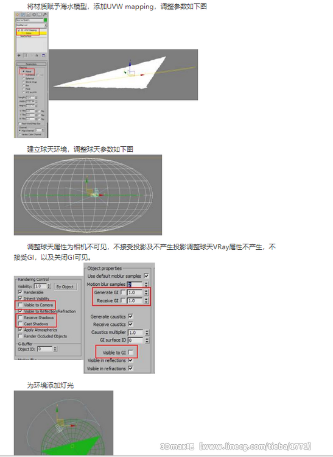Image resolution: width=333 pixels, height=457 pixels.
Task: Click the Remove Modifier icon under the stack
Action: (x=37, y=55)
